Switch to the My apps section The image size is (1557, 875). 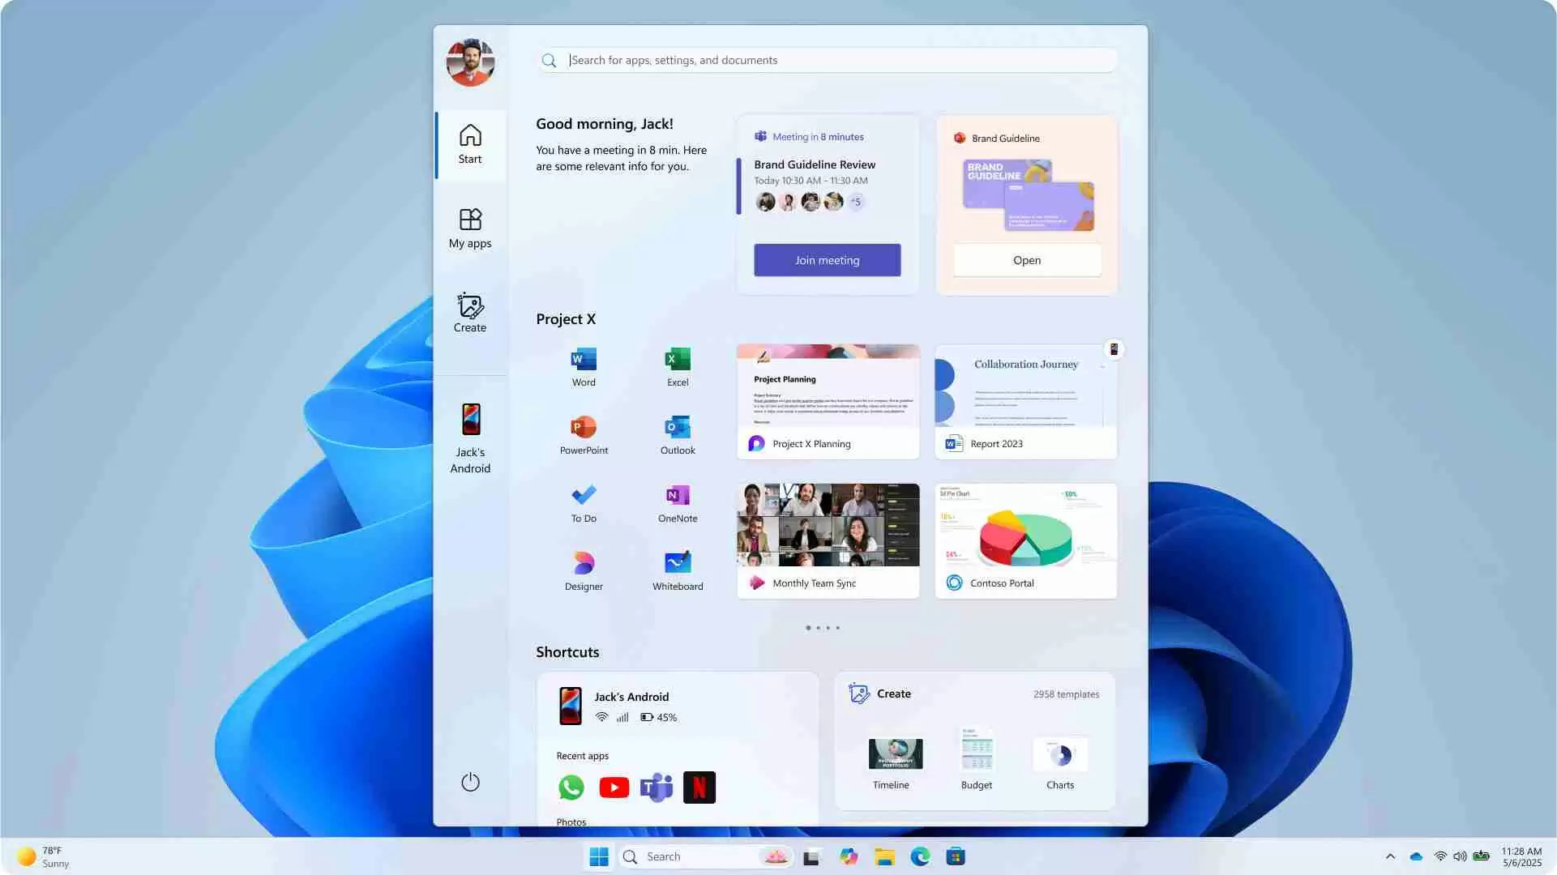470,227
